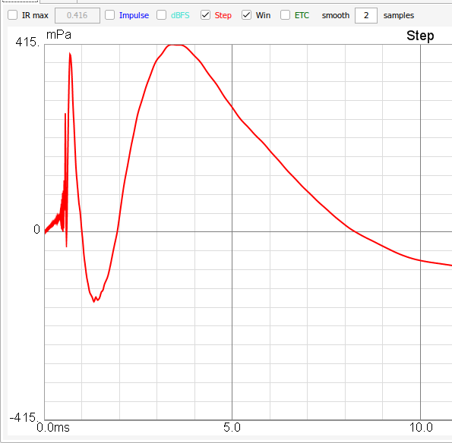This screenshot has width=452, height=443.
Task: Click the samples label text
Action: click(x=399, y=15)
